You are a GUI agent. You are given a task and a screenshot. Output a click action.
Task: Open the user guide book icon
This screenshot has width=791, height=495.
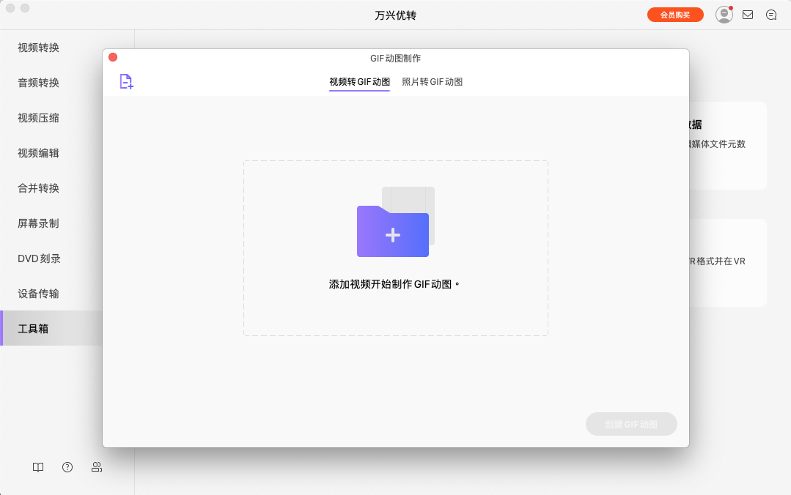pyautogui.click(x=37, y=467)
